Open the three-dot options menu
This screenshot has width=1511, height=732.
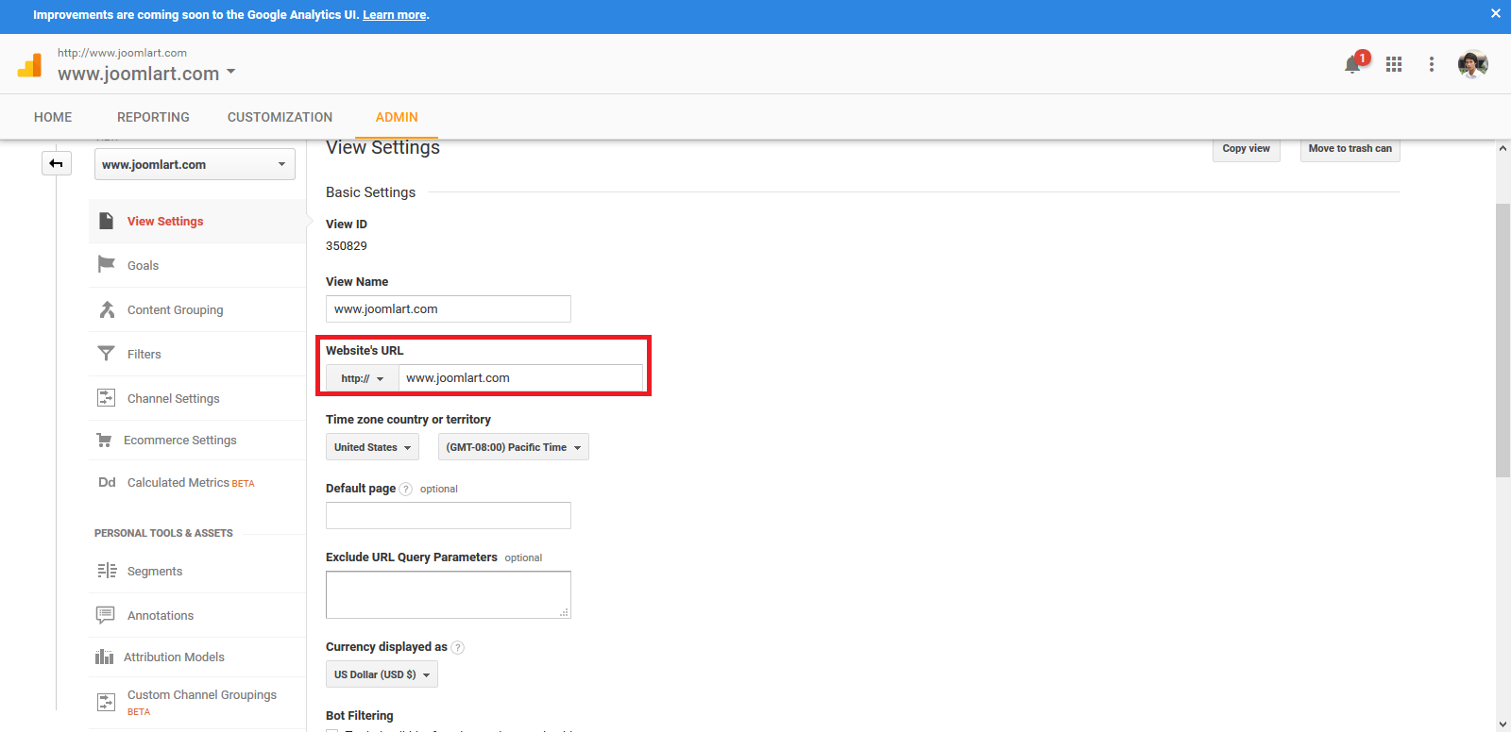(x=1432, y=64)
